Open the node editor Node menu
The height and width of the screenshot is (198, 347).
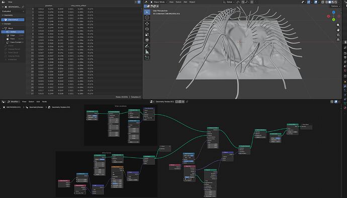44,102
